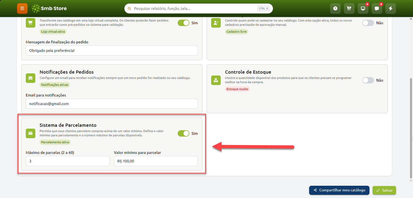
Task: Click Compartilhar meu catálogo button
Action: (339, 190)
